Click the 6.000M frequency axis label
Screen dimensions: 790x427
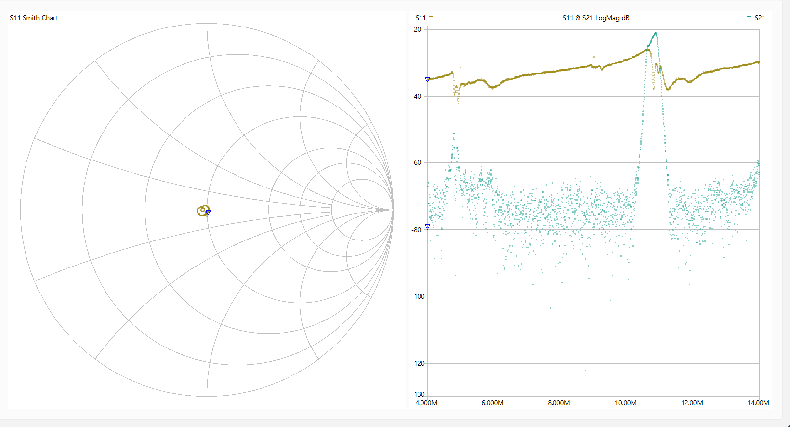pyautogui.click(x=493, y=403)
